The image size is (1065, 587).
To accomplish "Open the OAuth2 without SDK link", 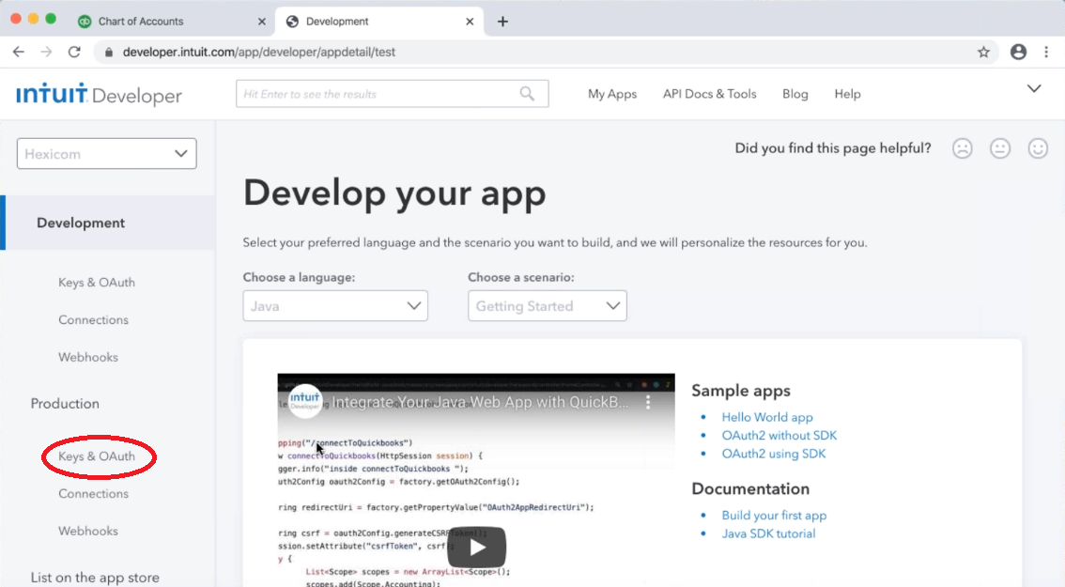I will click(x=779, y=436).
